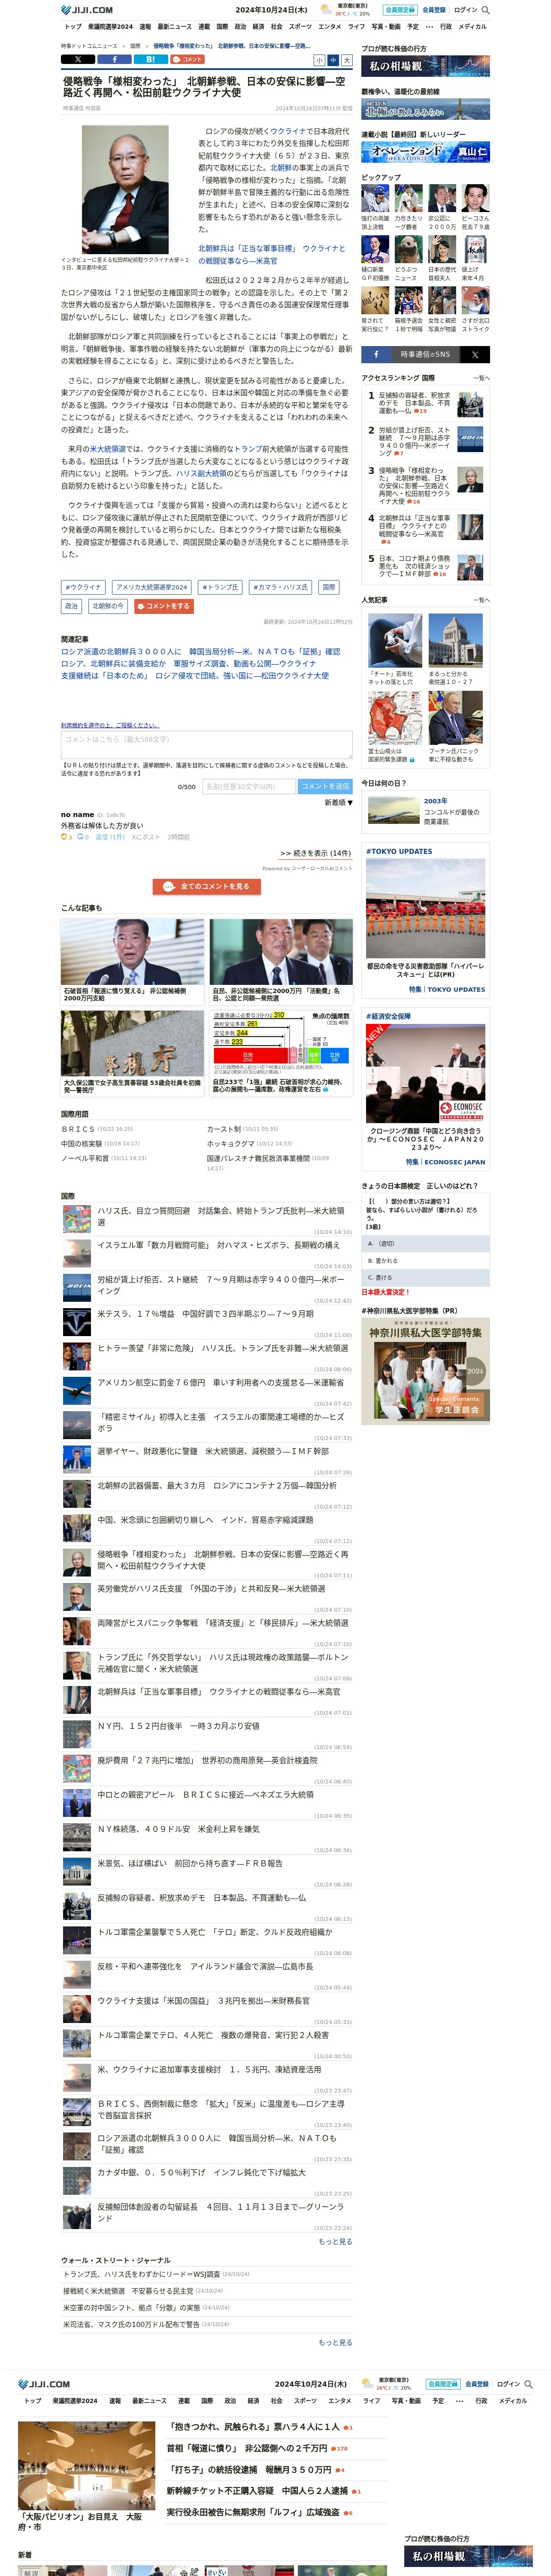This screenshot has height=2576, width=551.
Task: Open the 写真・動画 nav item at top
Action: (386, 27)
